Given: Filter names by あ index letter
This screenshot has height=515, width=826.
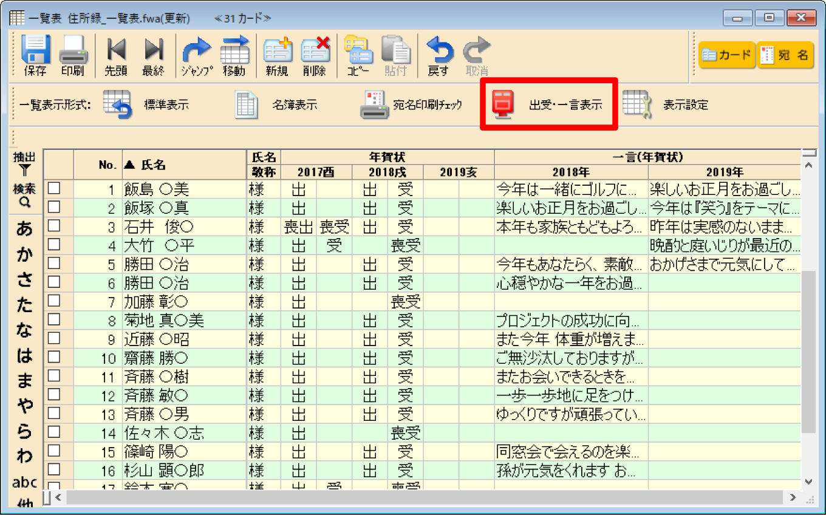Looking at the screenshot, I should [25, 229].
